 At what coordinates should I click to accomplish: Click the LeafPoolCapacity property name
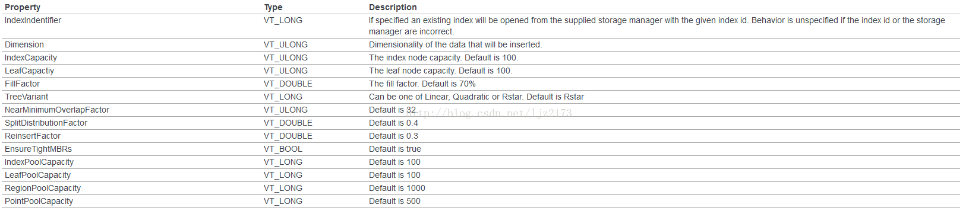pyautogui.click(x=37, y=175)
